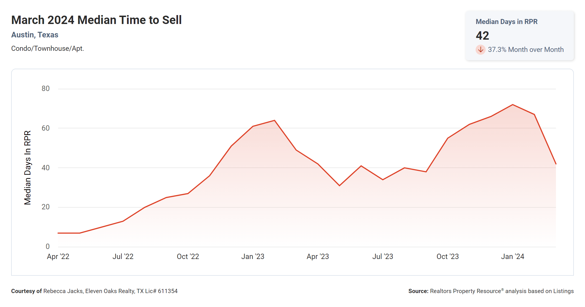
Task: Click the 'March 2024 Median Time to Sell' title
Action: click(x=96, y=20)
